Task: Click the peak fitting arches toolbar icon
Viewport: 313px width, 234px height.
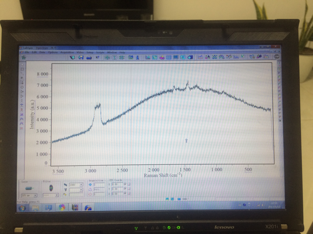Action: [222, 57]
